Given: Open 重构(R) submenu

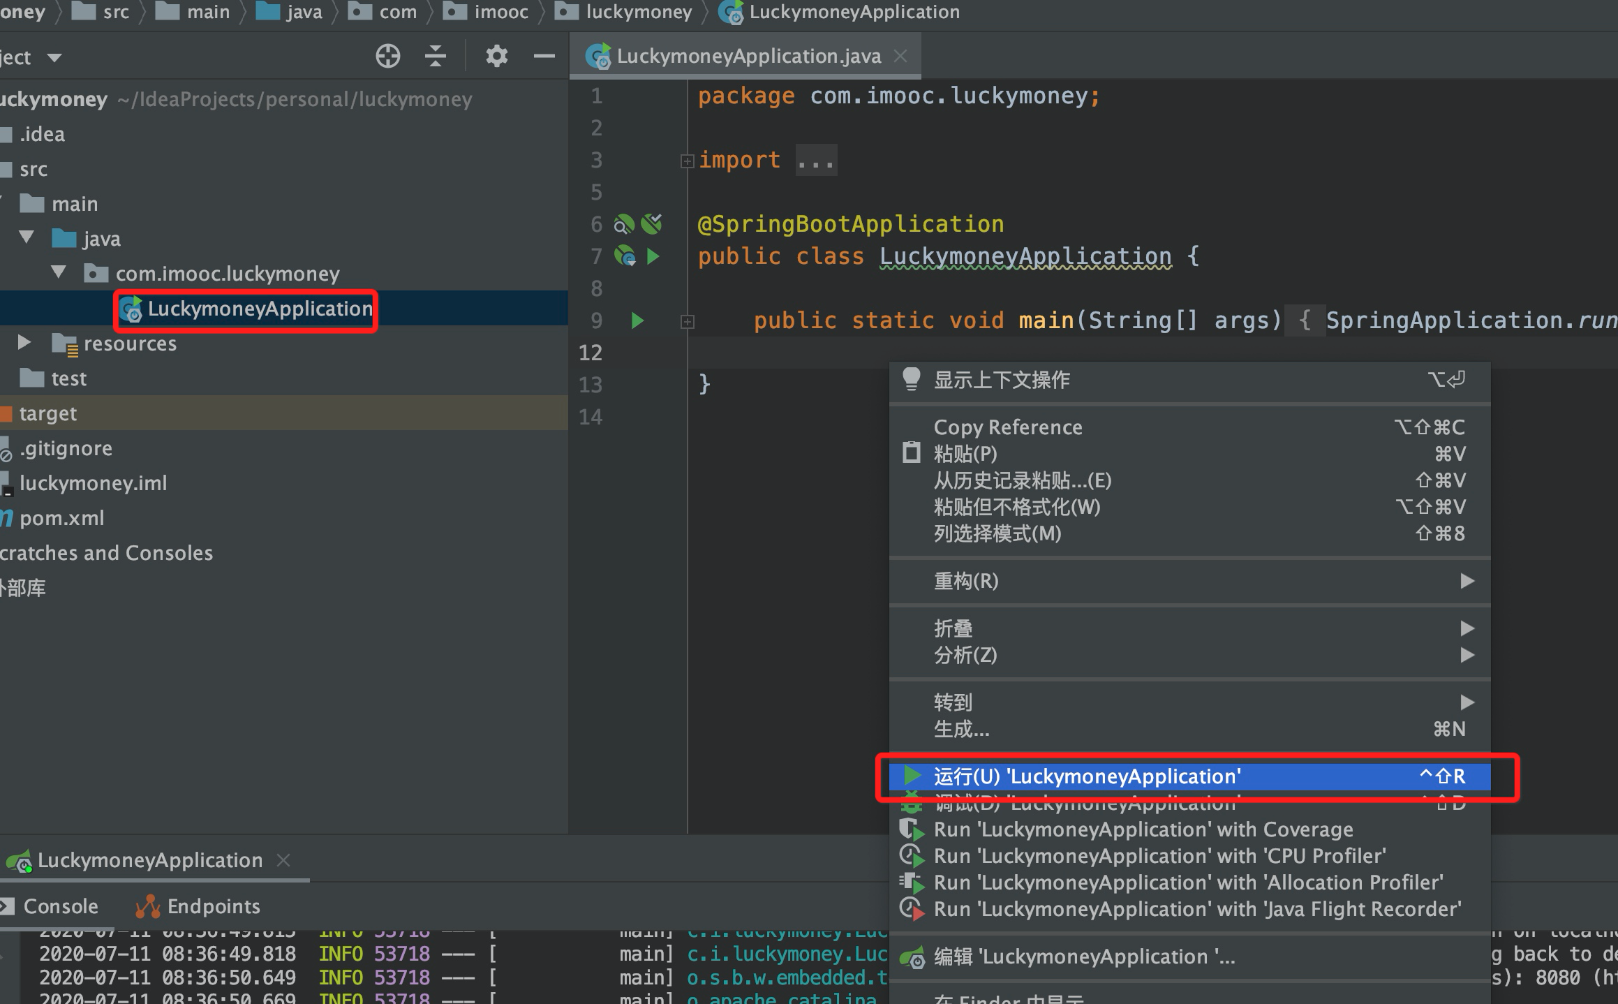Looking at the screenshot, I should click(1190, 581).
